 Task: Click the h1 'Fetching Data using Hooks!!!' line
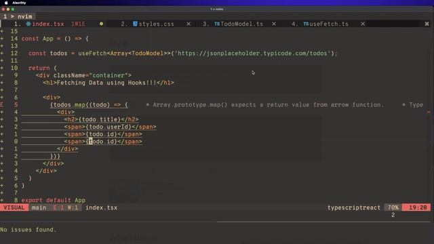[108, 83]
